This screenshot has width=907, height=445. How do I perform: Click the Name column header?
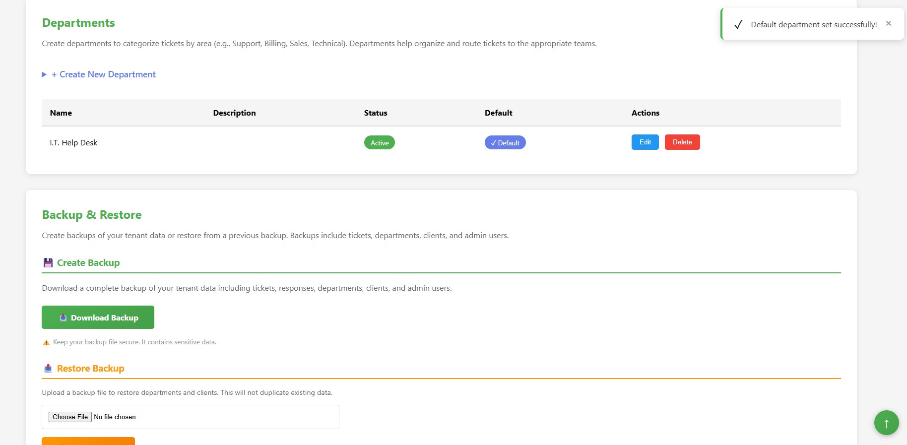tap(61, 113)
